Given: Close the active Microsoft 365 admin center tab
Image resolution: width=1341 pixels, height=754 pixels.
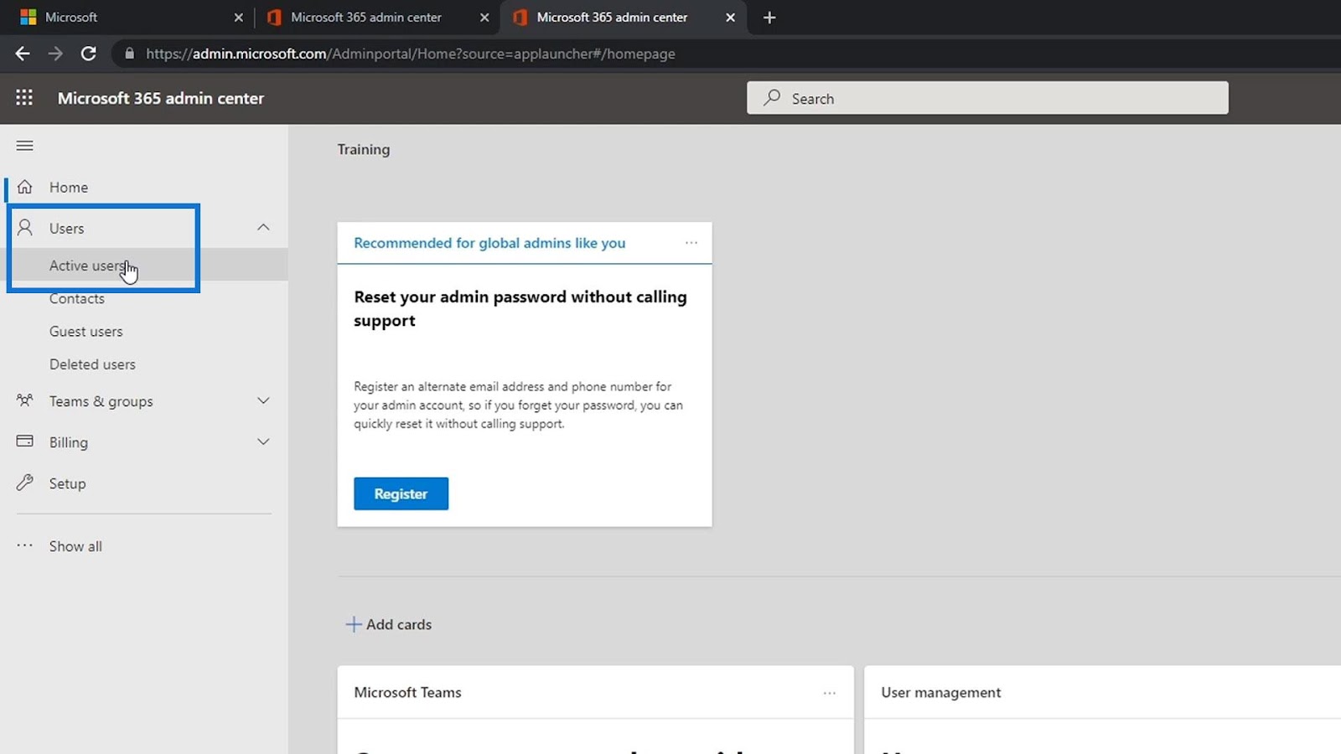Looking at the screenshot, I should click(x=730, y=18).
